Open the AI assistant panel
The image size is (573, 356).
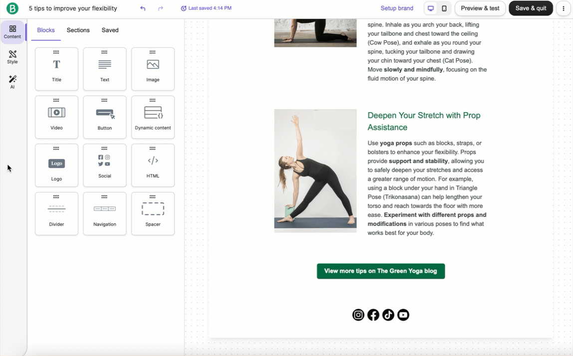(x=12, y=82)
